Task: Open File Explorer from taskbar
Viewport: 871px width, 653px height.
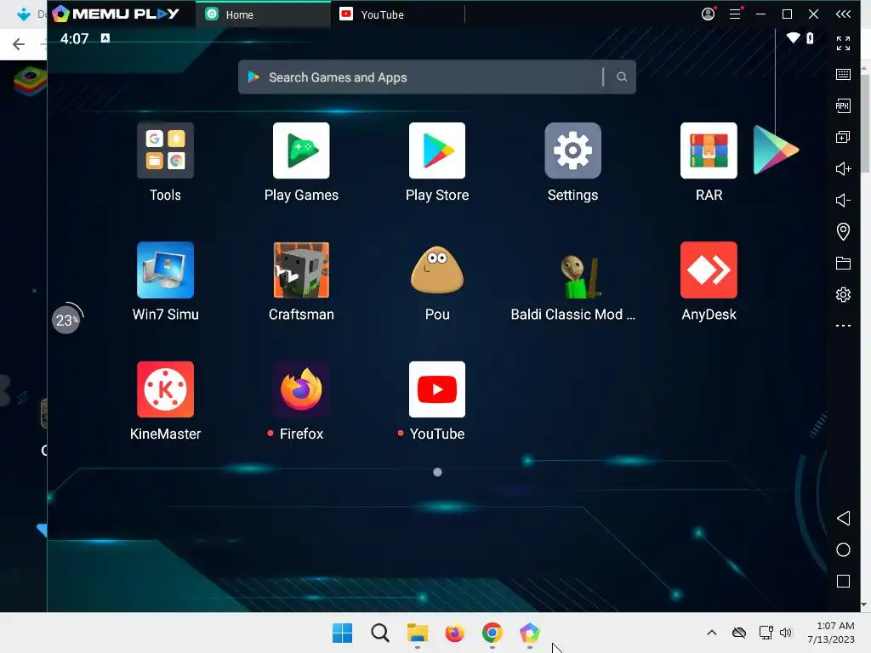Action: point(417,633)
